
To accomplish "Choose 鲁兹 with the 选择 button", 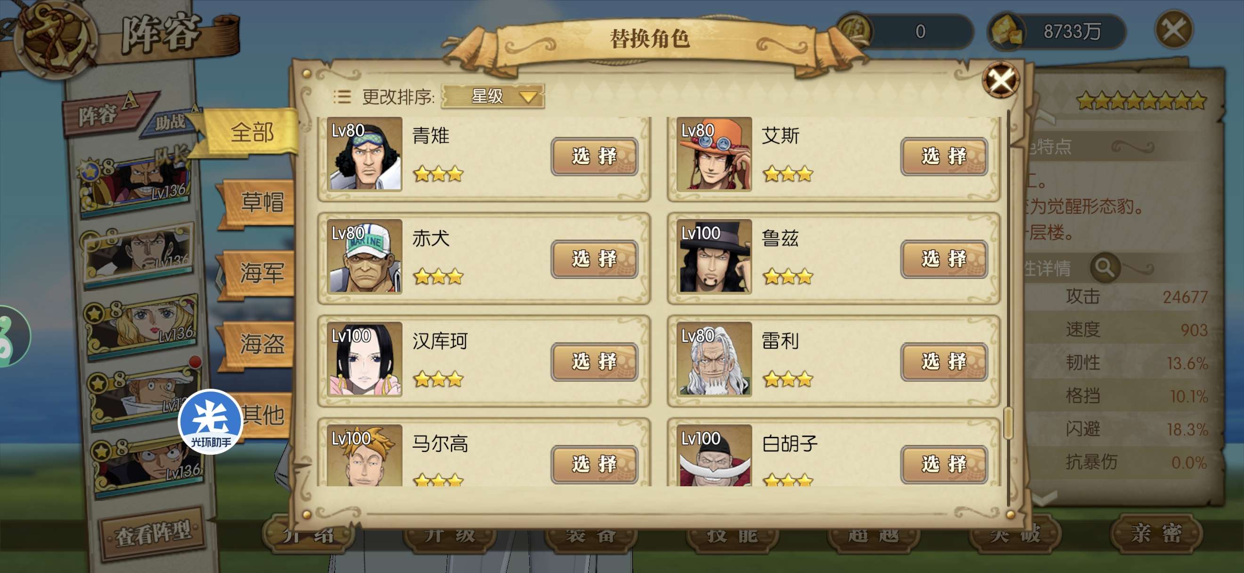I will (944, 259).
